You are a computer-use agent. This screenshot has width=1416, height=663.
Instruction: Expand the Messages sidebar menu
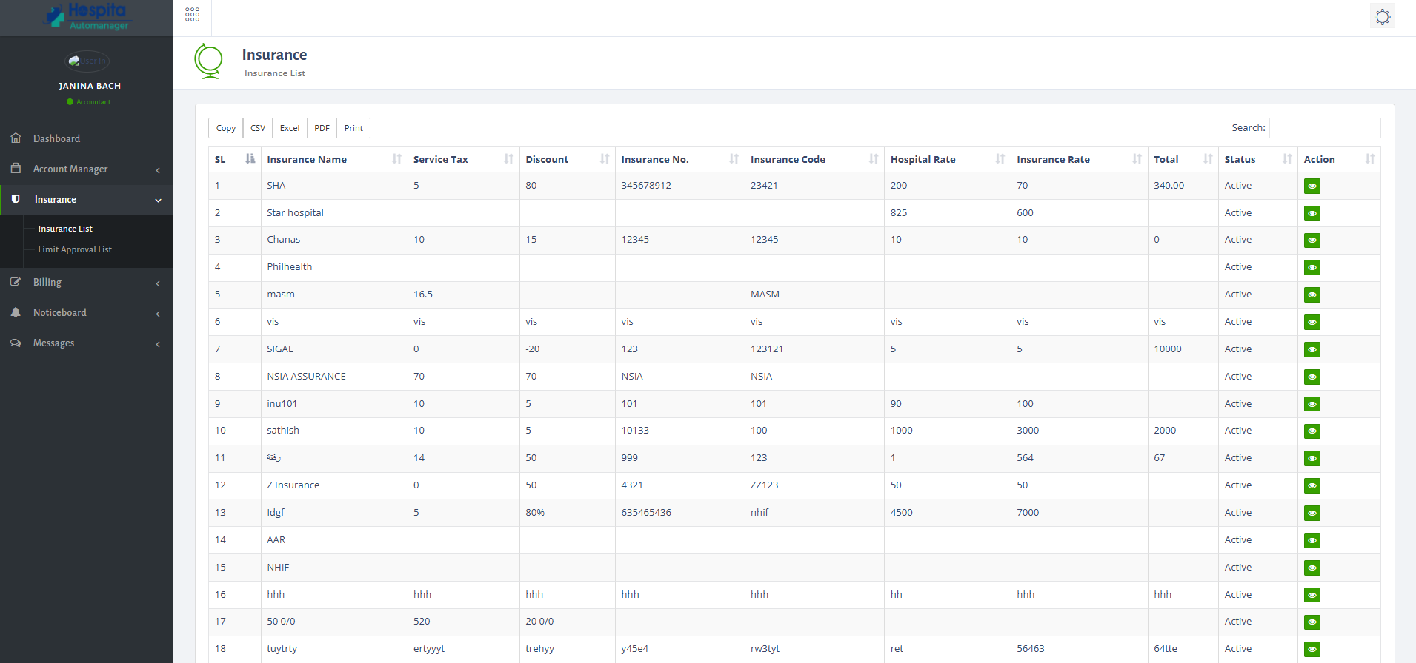click(87, 343)
